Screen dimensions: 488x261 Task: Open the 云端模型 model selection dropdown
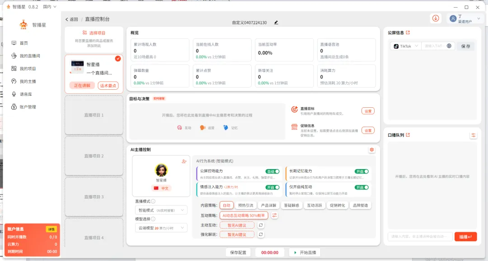[160, 228]
